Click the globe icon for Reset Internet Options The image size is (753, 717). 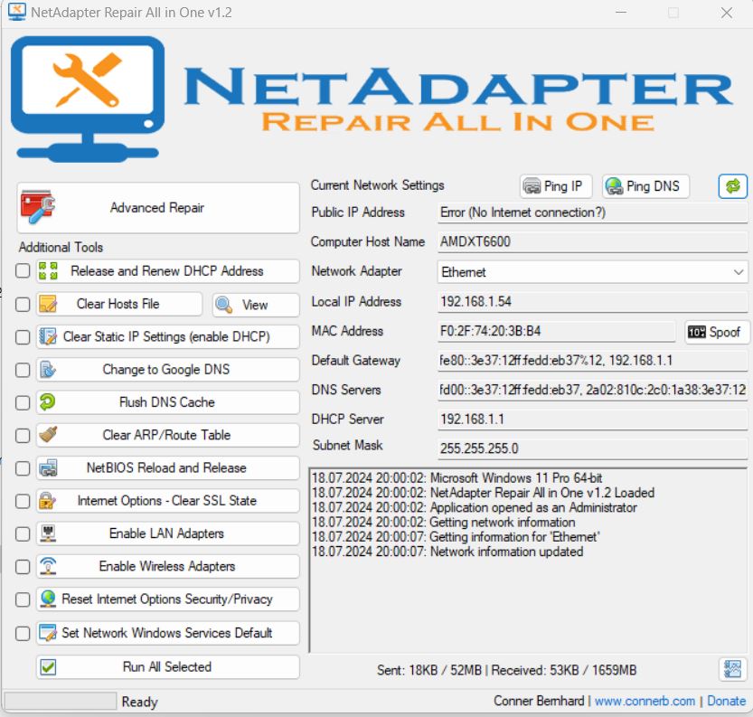tap(48, 599)
